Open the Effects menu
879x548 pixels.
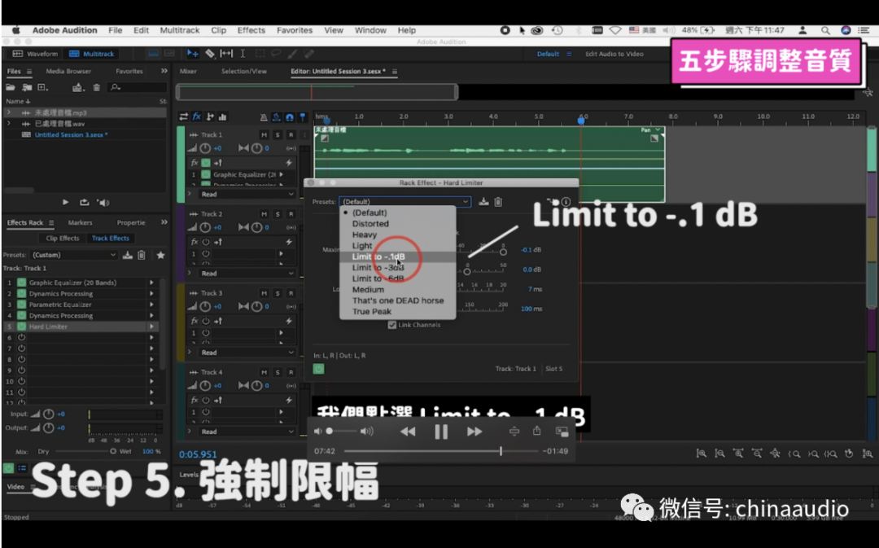[x=251, y=30]
